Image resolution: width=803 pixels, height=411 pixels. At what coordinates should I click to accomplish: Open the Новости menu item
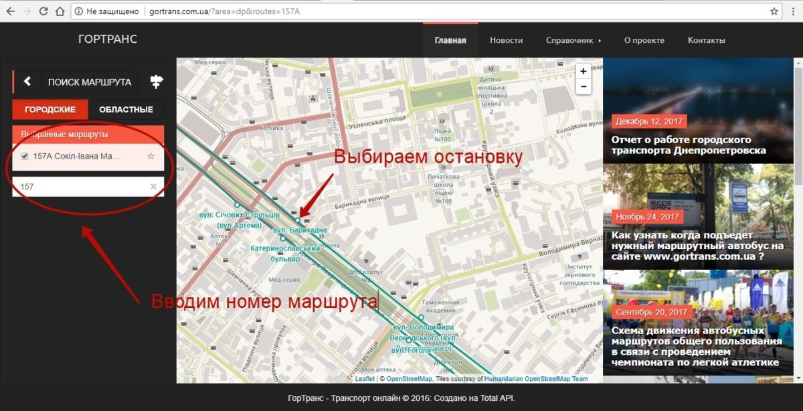pyautogui.click(x=507, y=40)
